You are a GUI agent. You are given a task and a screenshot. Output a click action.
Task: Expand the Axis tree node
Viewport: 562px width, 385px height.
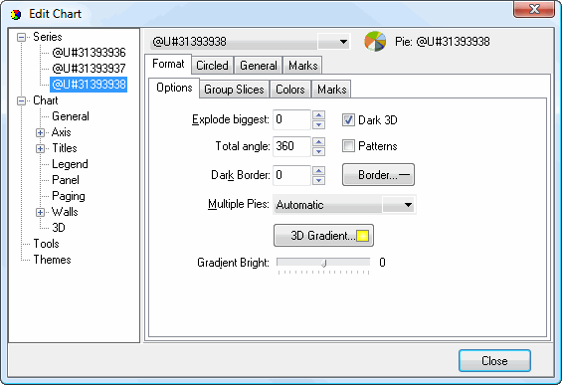pyautogui.click(x=40, y=132)
